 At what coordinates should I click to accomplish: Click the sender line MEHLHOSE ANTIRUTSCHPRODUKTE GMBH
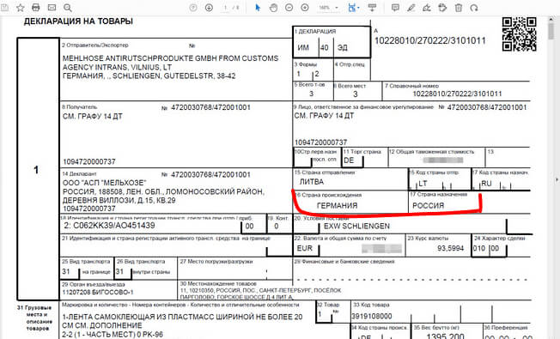point(170,58)
